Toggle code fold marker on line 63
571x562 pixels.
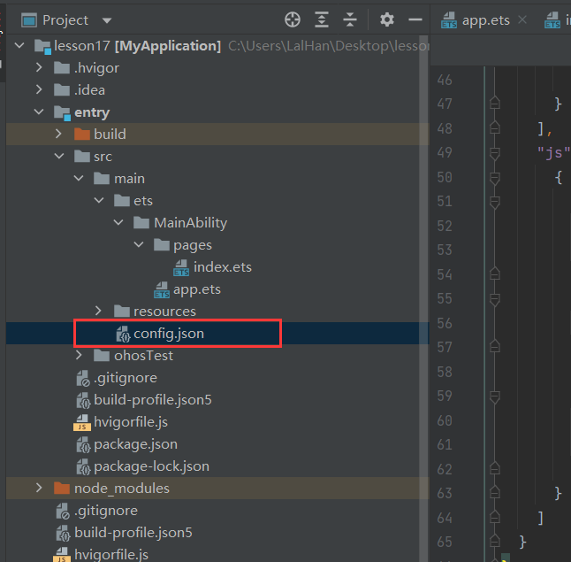pyautogui.click(x=494, y=492)
